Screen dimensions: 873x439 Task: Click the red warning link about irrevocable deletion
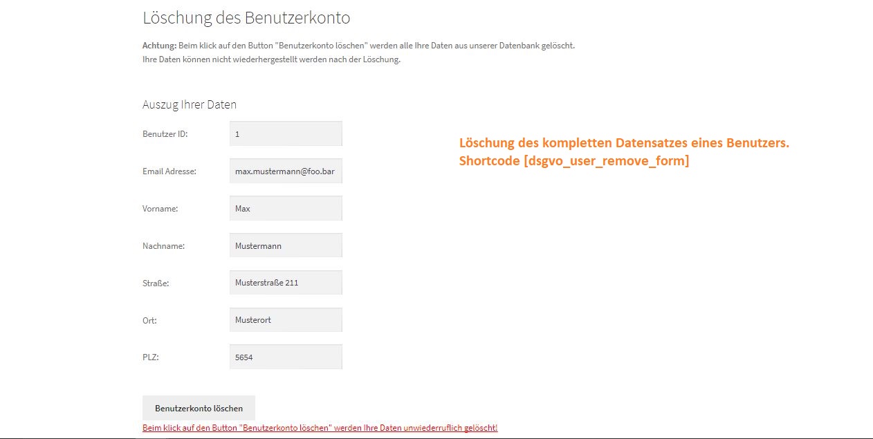tap(320, 428)
